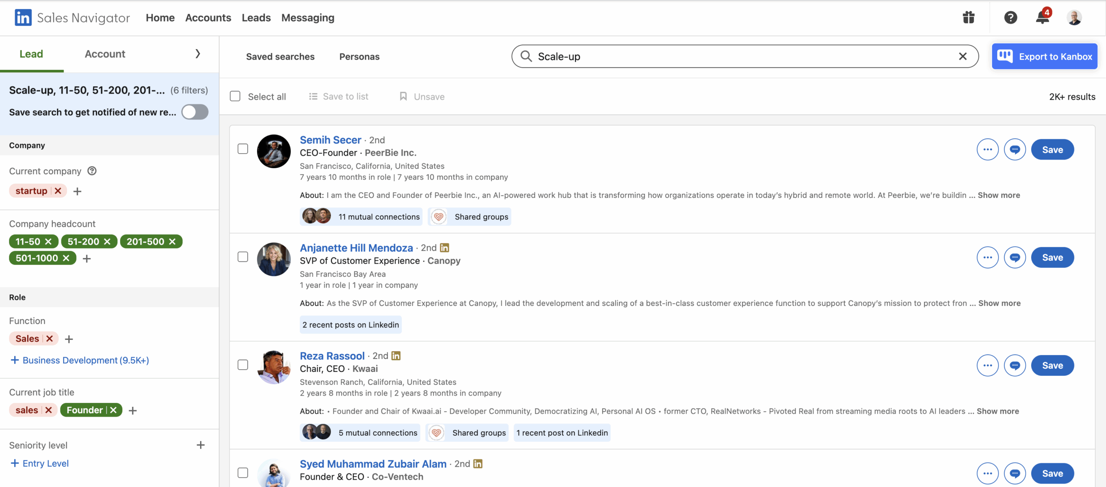Remove the Founder job title filter
The height and width of the screenshot is (487, 1106).
tap(113, 410)
